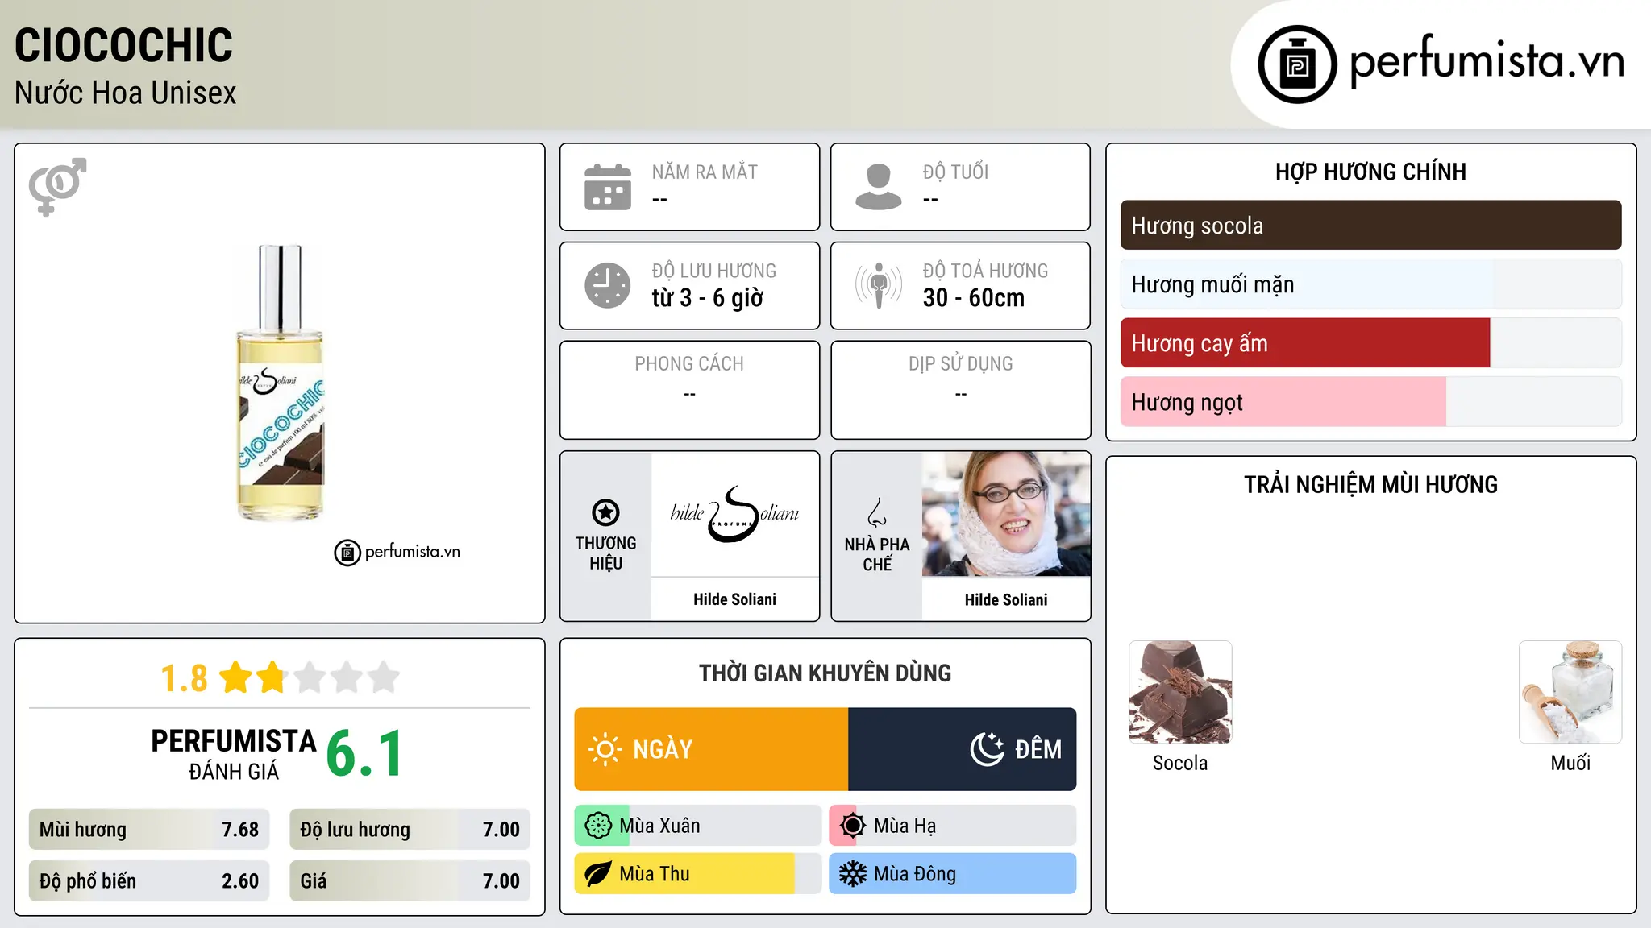Click the perfumista.vn site name text
This screenshot has width=1651, height=928.
[x=1487, y=61]
